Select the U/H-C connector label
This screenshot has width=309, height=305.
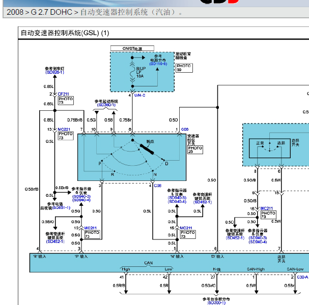139,95
